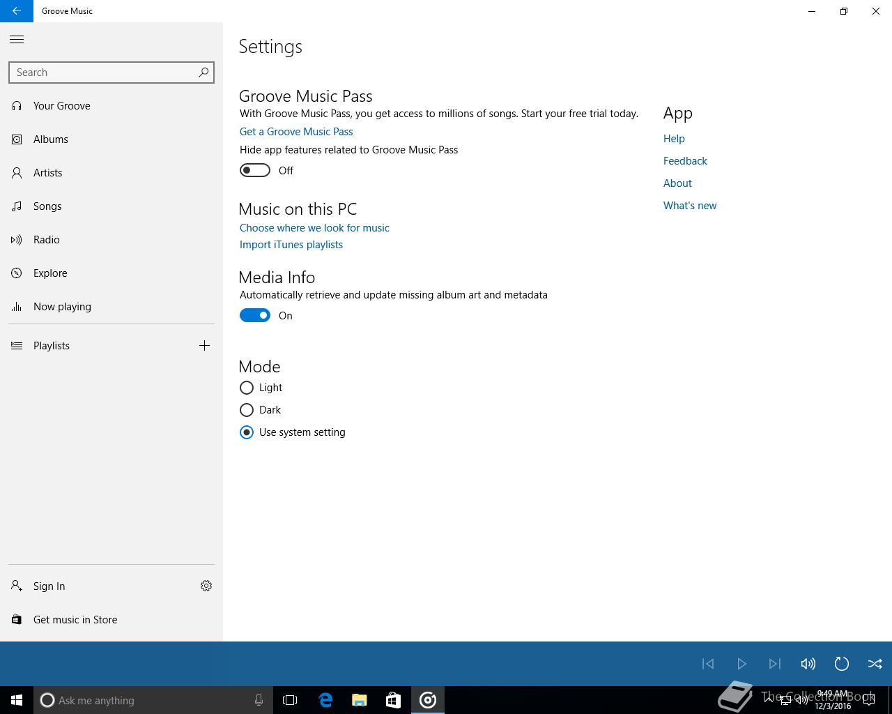Open Import iTunes playlists link

pyautogui.click(x=291, y=245)
